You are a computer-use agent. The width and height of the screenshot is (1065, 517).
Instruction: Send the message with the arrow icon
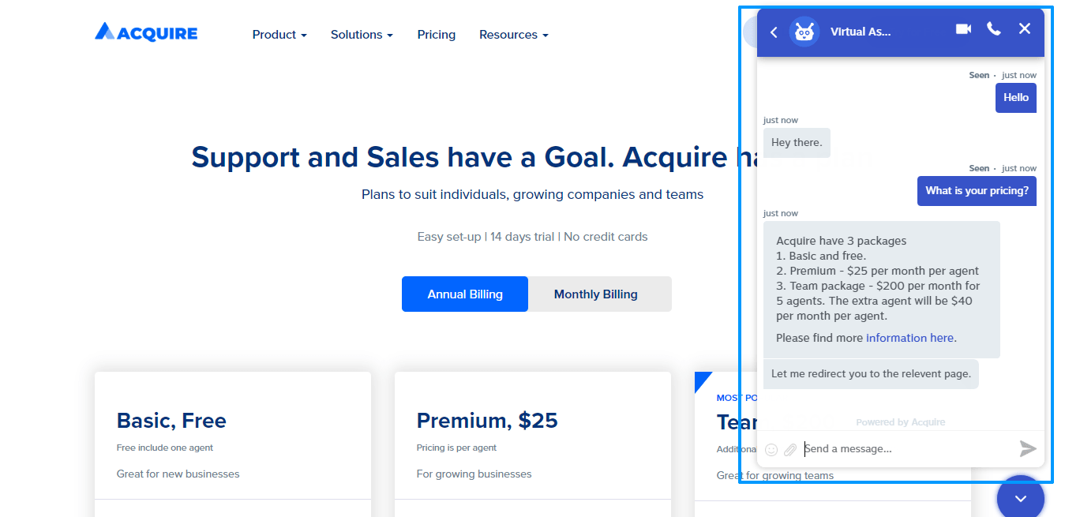pos(1027,449)
